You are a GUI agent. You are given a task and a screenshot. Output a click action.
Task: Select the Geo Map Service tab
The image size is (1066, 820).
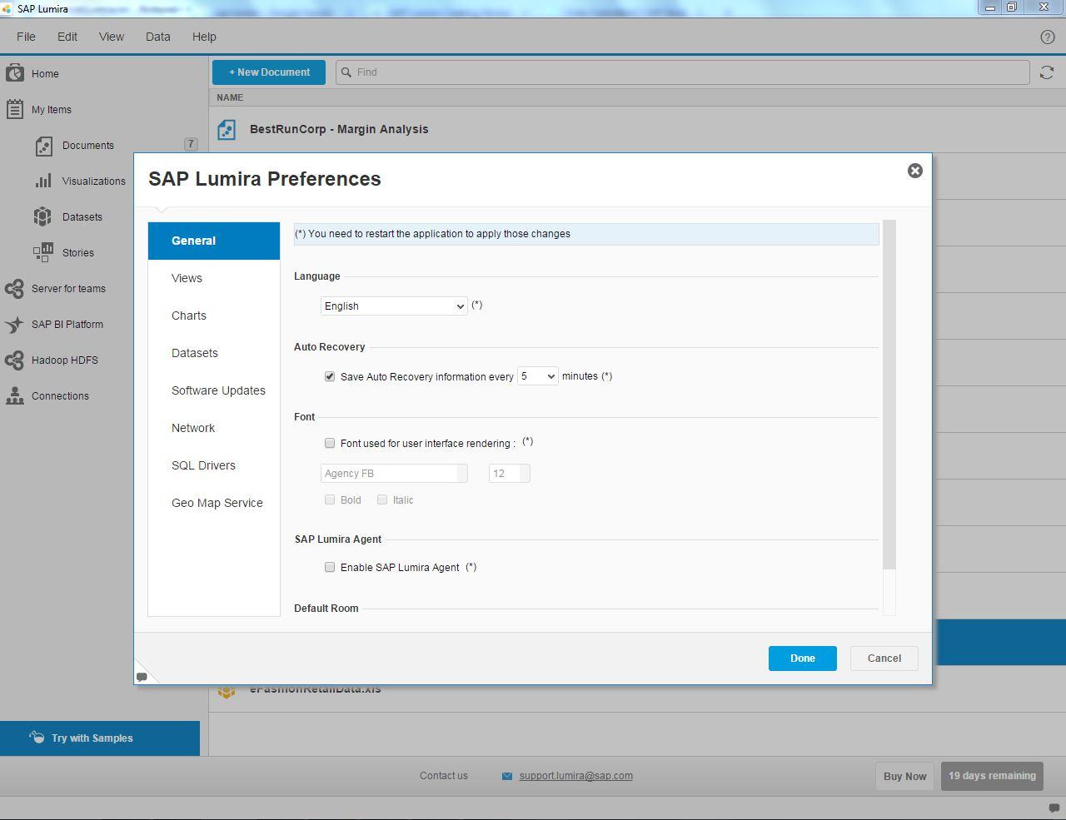coord(214,503)
